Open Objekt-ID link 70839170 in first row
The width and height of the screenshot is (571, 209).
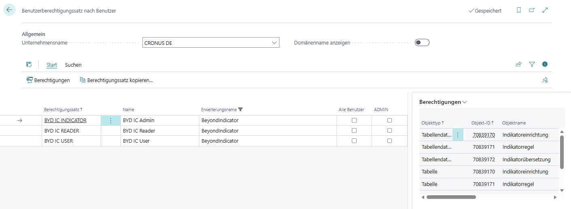(484, 135)
